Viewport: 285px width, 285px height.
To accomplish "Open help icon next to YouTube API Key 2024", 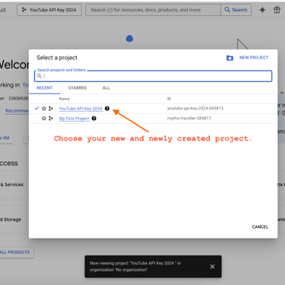I will (107, 109).
